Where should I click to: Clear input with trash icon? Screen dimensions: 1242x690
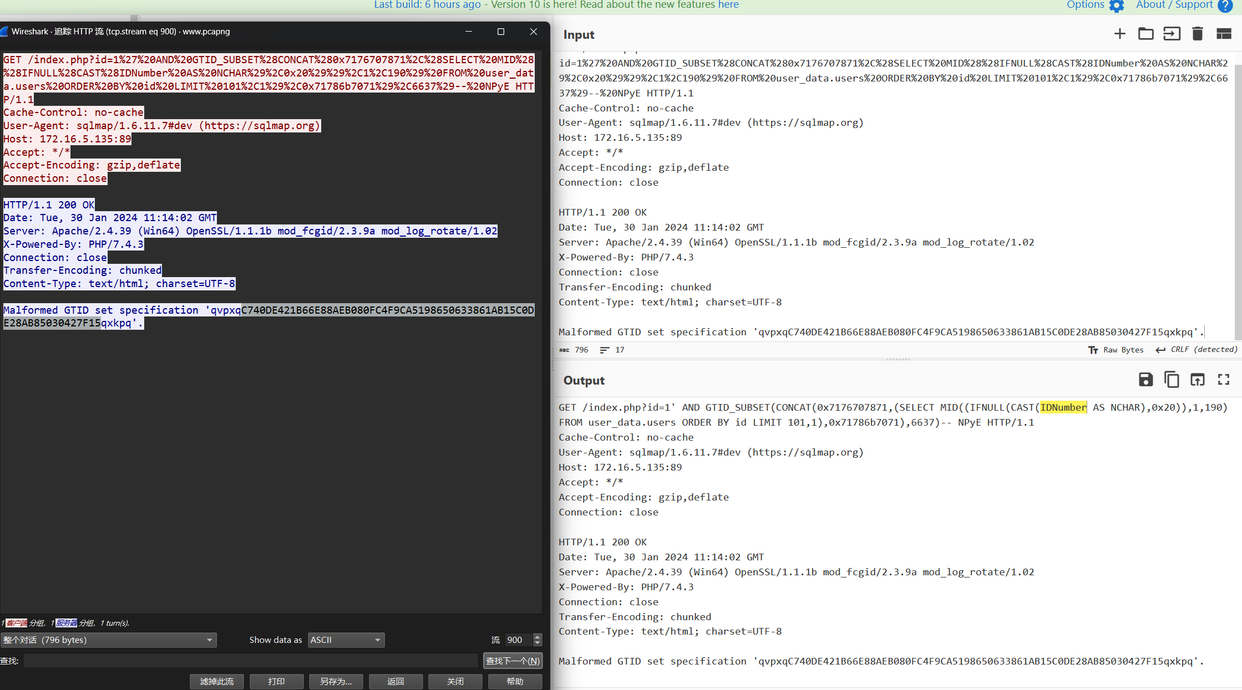(x=1197, y=34)
